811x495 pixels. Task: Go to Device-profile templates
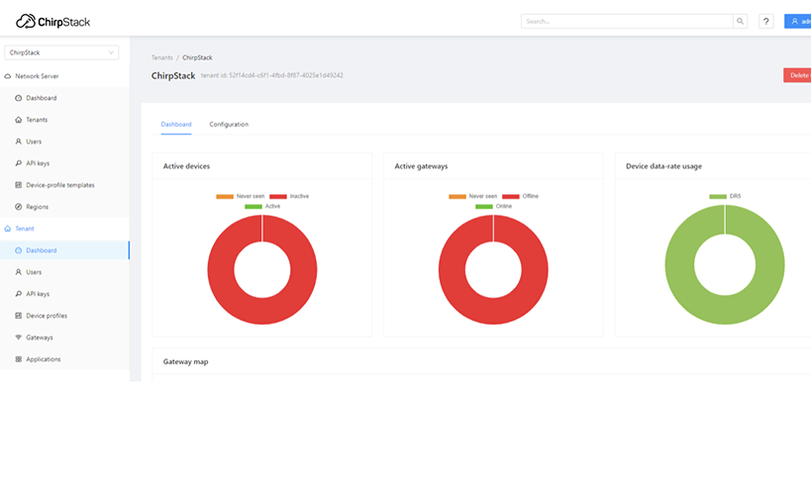click(x=59, y=185)
